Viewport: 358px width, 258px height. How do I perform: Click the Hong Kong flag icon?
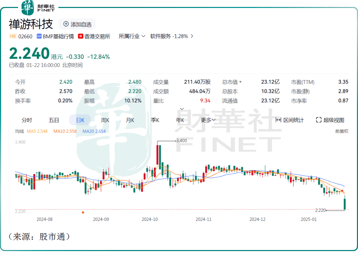click(80, 36)
